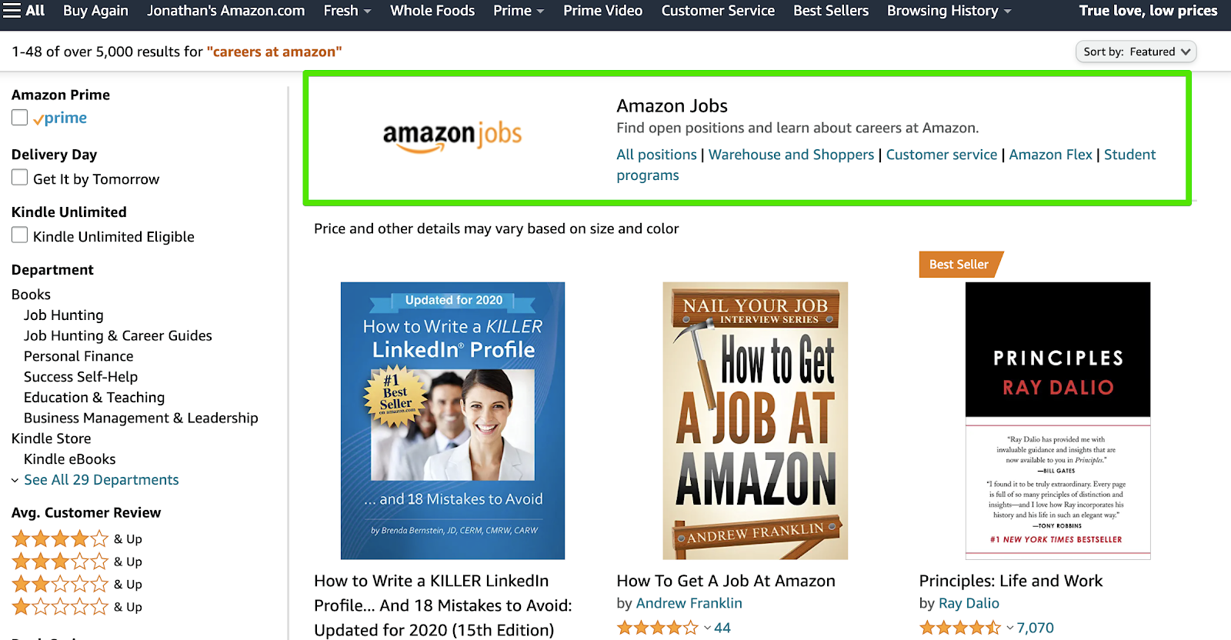The width and height of the screenshot is (1231, 640).
Task: Open the All hamburger menu
Action: click(x=24, y=11)
